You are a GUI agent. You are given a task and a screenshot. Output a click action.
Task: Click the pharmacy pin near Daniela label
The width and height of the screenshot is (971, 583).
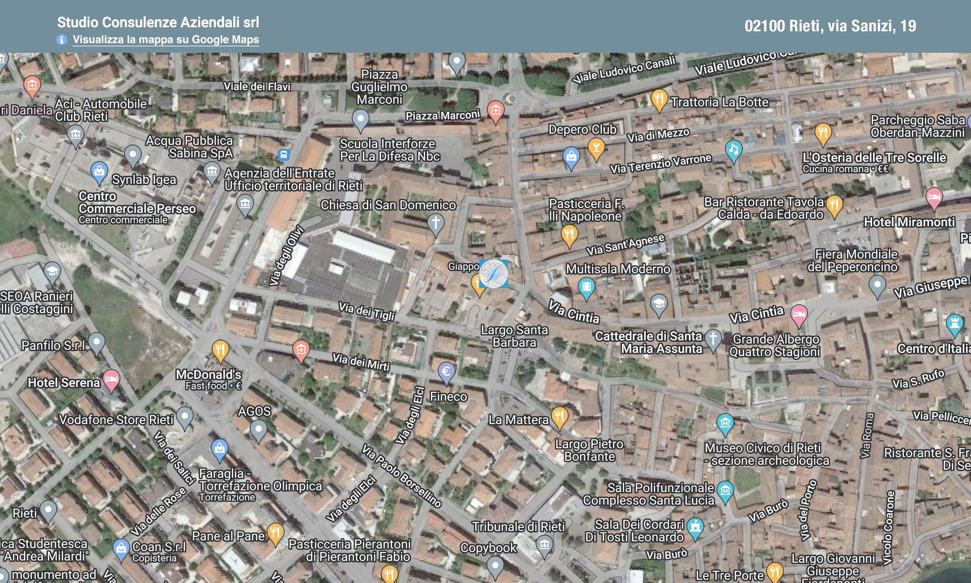click(x=32, y=86)
